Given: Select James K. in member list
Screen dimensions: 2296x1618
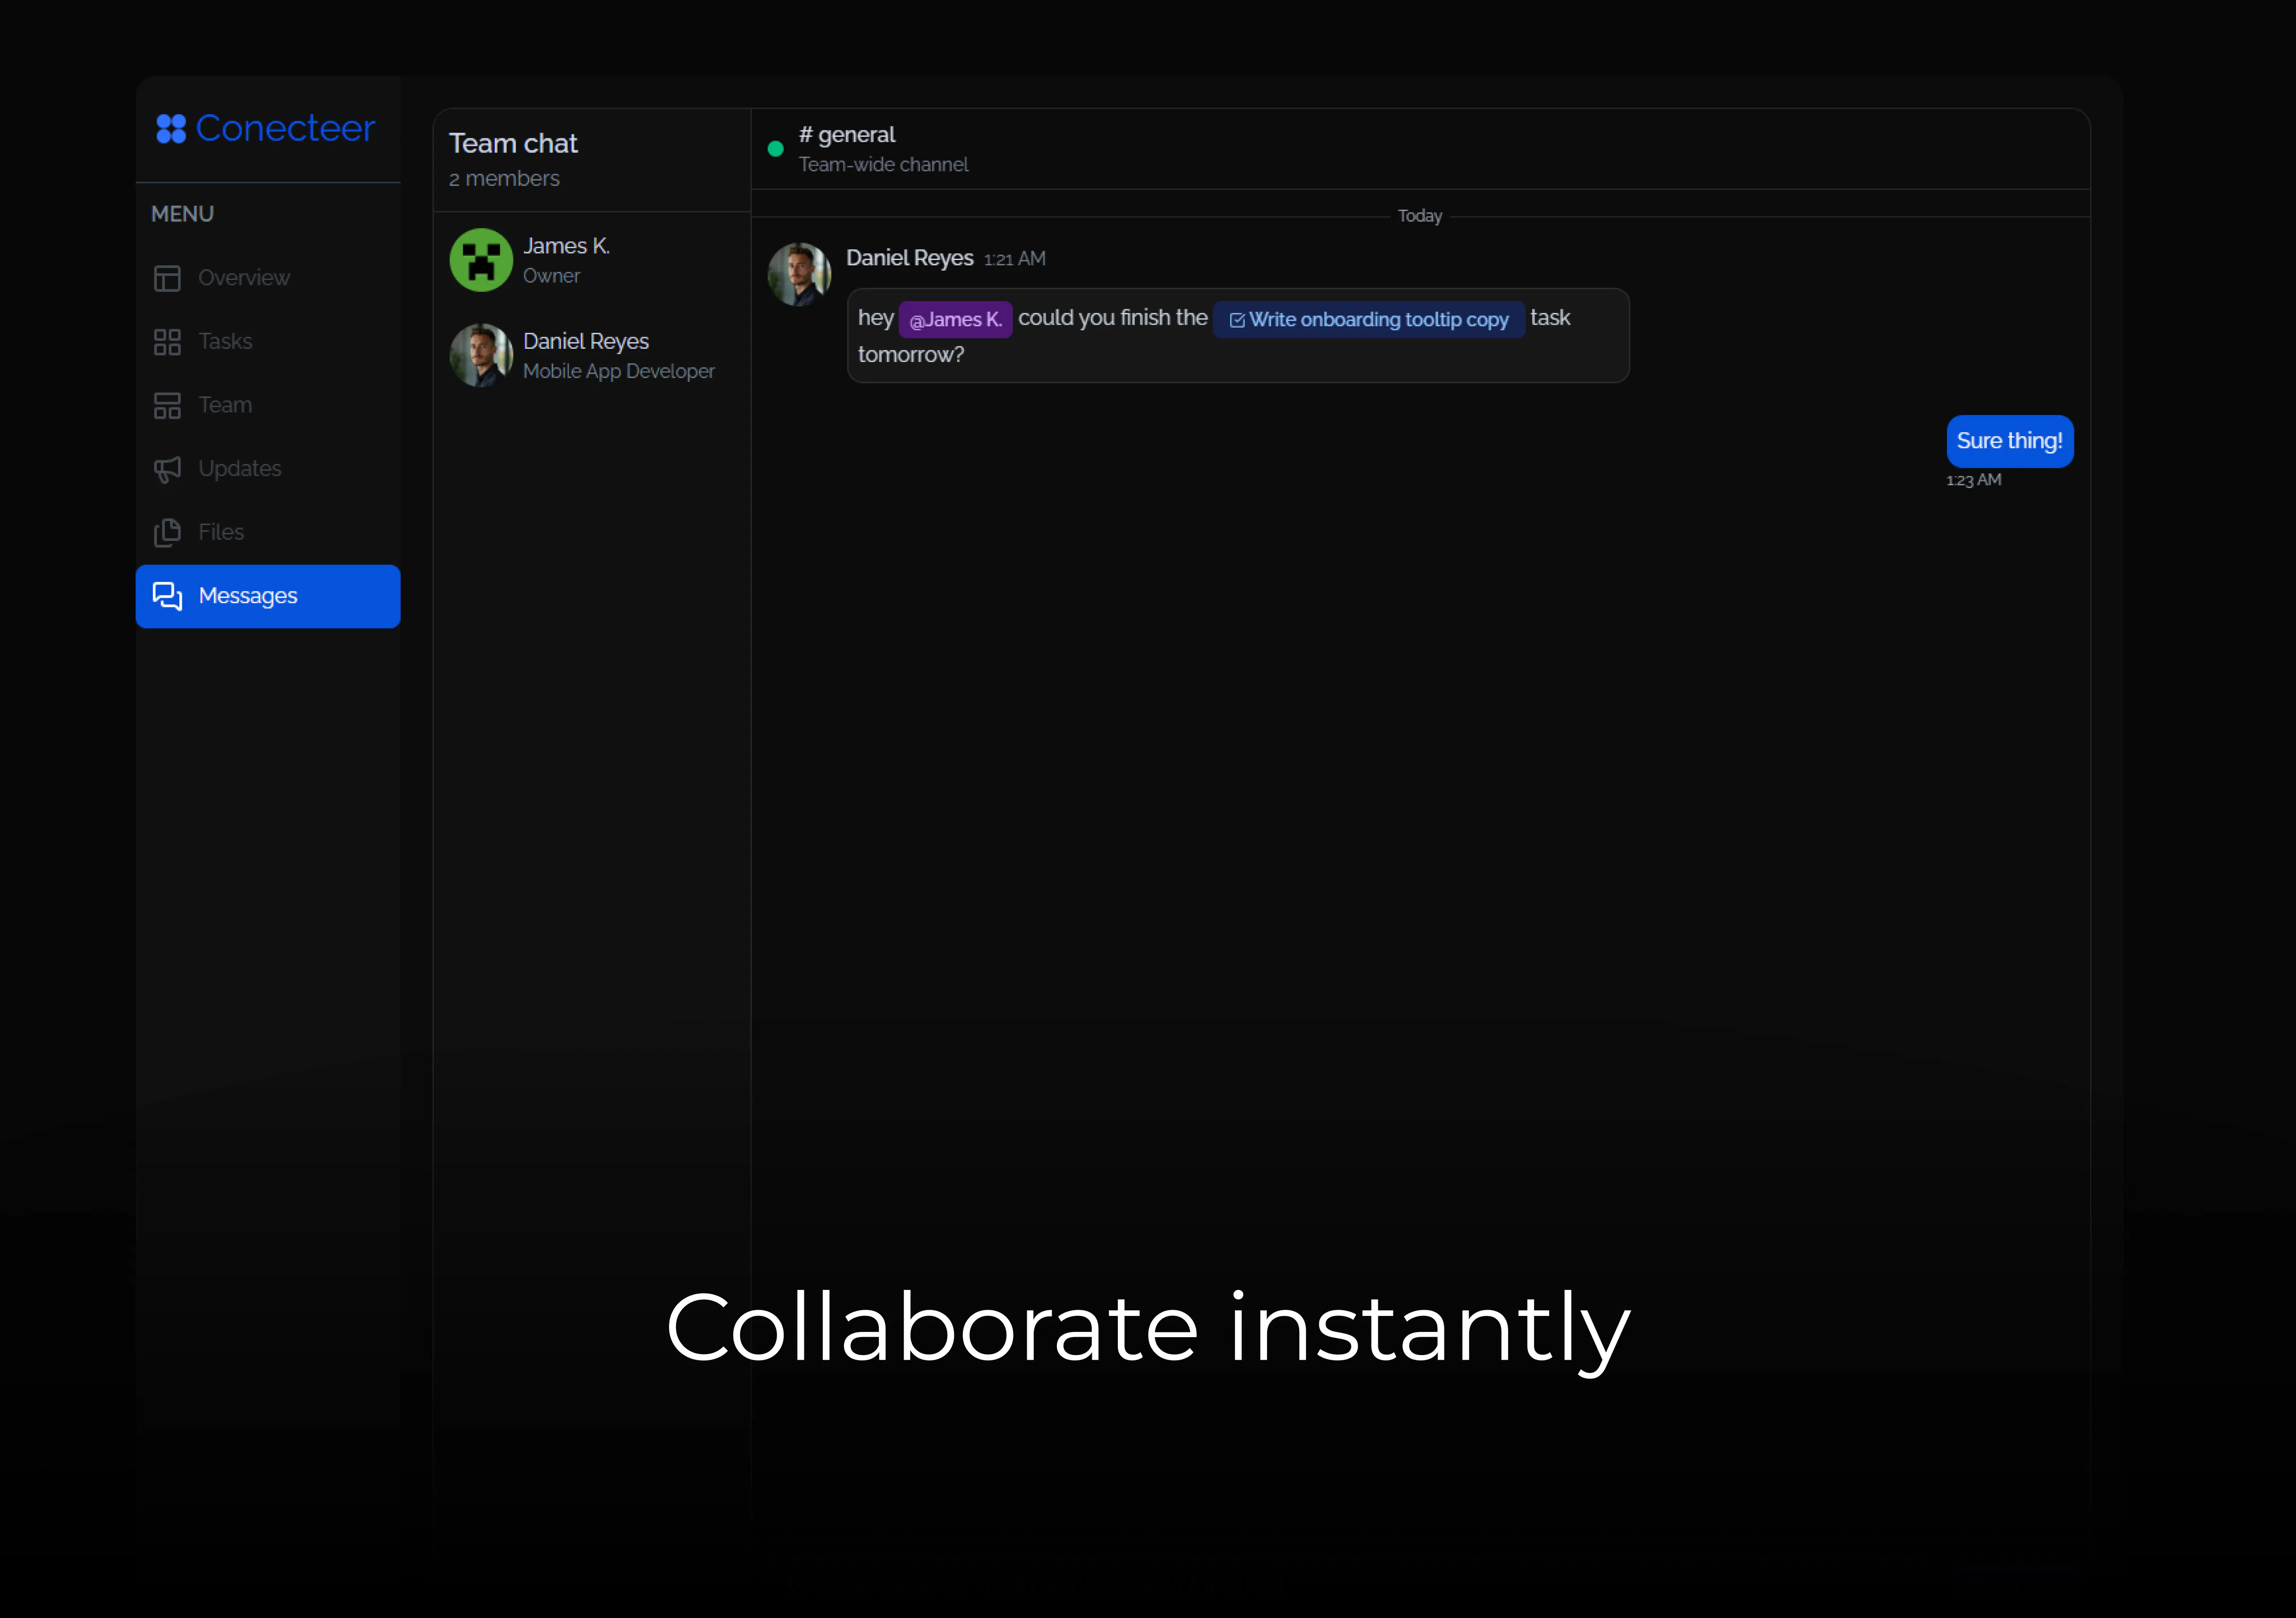Looking at the screenshot, I should click(592, 260).
